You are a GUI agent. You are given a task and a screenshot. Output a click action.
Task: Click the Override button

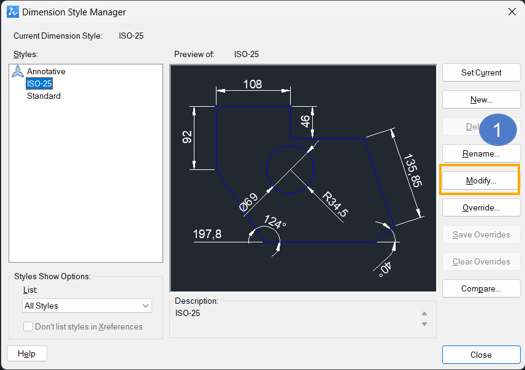[x=481, y=207]
